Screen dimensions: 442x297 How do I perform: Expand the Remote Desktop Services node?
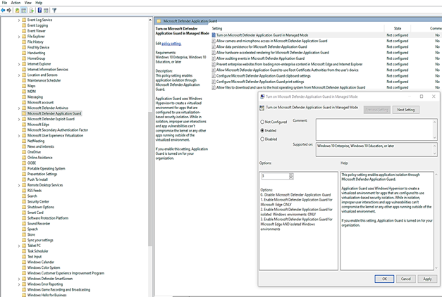pos(19,185)
